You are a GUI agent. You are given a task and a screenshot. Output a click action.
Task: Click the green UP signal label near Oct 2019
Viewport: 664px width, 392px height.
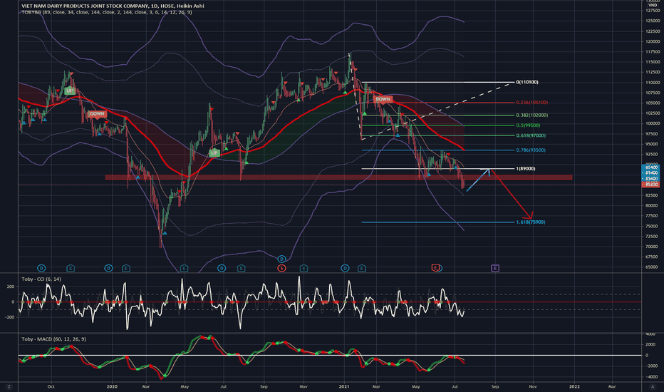[x=69, y=91]
